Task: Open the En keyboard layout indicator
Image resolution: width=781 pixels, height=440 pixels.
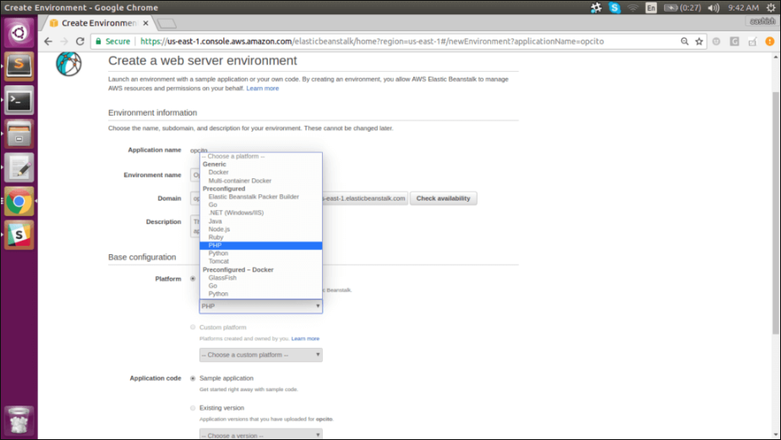Action: 651,8
